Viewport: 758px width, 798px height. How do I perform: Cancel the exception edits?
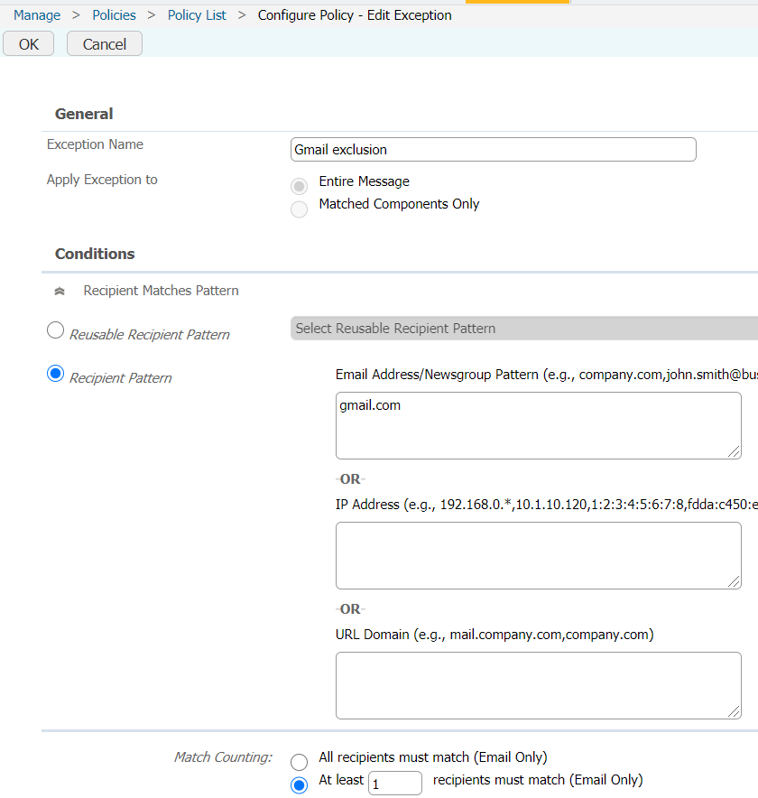tap(104, 42)
